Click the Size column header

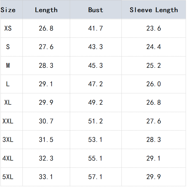pos(8,10)
